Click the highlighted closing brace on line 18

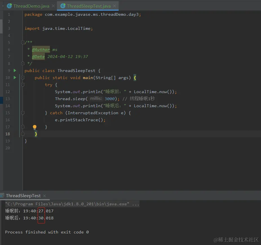point(36,134)
